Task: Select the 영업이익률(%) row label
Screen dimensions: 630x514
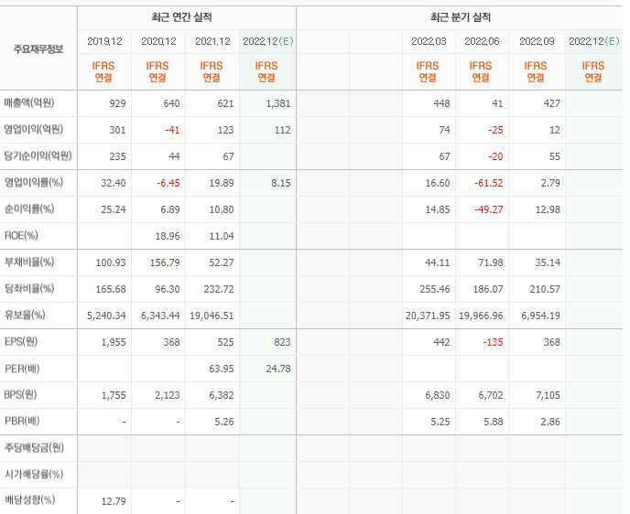Action: (34, 183)
